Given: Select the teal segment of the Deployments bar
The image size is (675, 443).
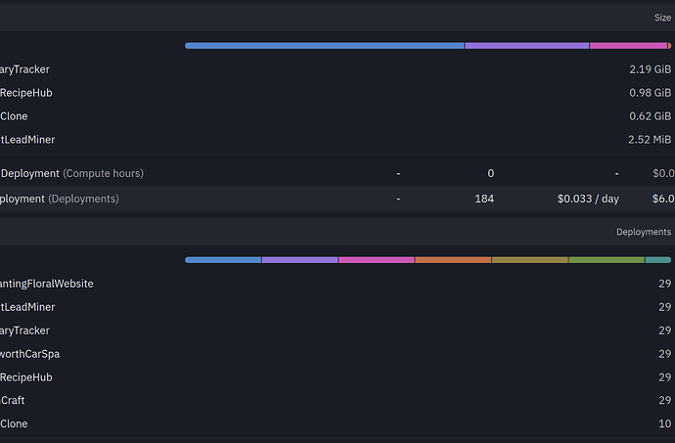Looking at the screenshot, I should coord(658,260).
